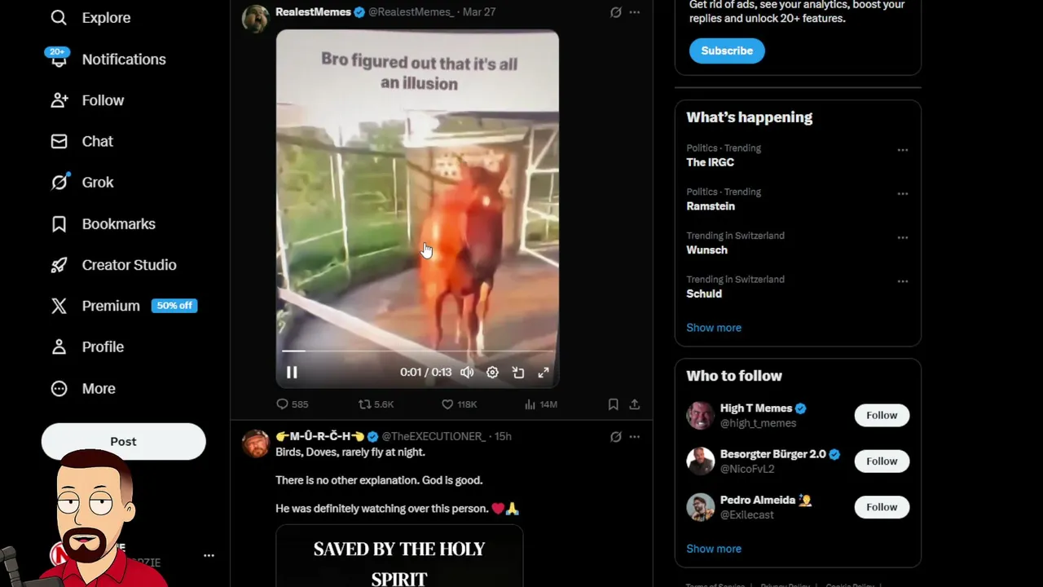Open more options for Ramstein trend
Image resolution: width=1043 pixels, height=587 pixels.
[902, 194]
